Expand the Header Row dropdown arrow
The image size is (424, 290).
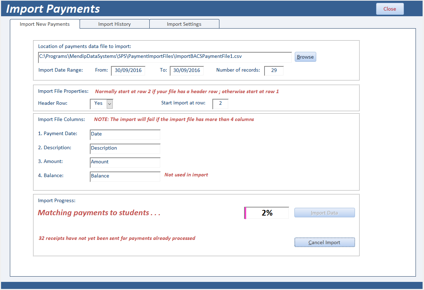tap(110, 104)
